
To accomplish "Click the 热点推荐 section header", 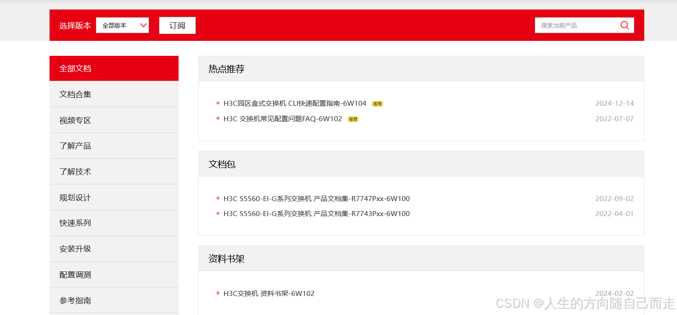I will coord(421,69).
